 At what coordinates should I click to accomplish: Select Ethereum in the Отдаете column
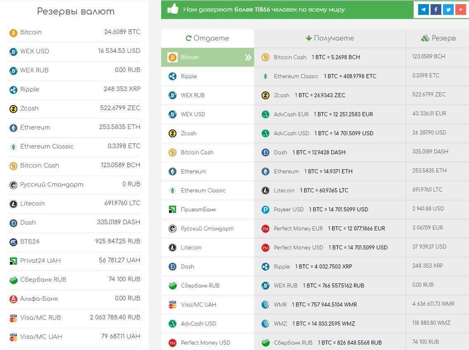point(193,172)
